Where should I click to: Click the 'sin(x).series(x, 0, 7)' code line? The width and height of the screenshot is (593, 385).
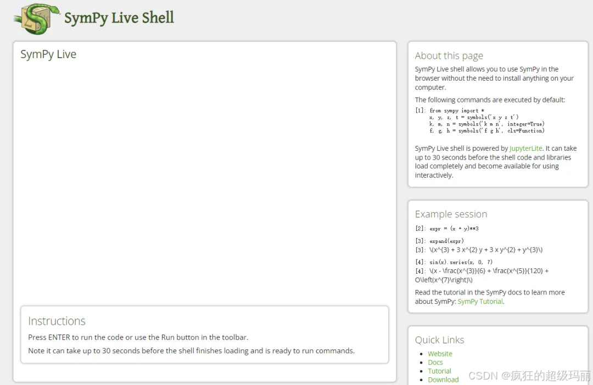pyautogui.click(x=461, y=262)
